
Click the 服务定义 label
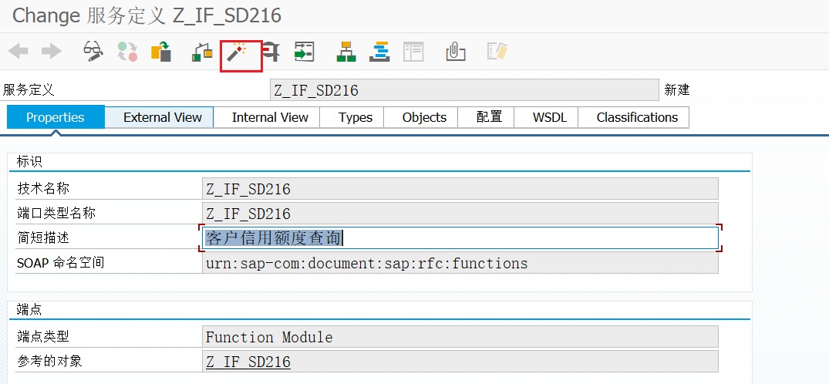[x=29, y=90]
